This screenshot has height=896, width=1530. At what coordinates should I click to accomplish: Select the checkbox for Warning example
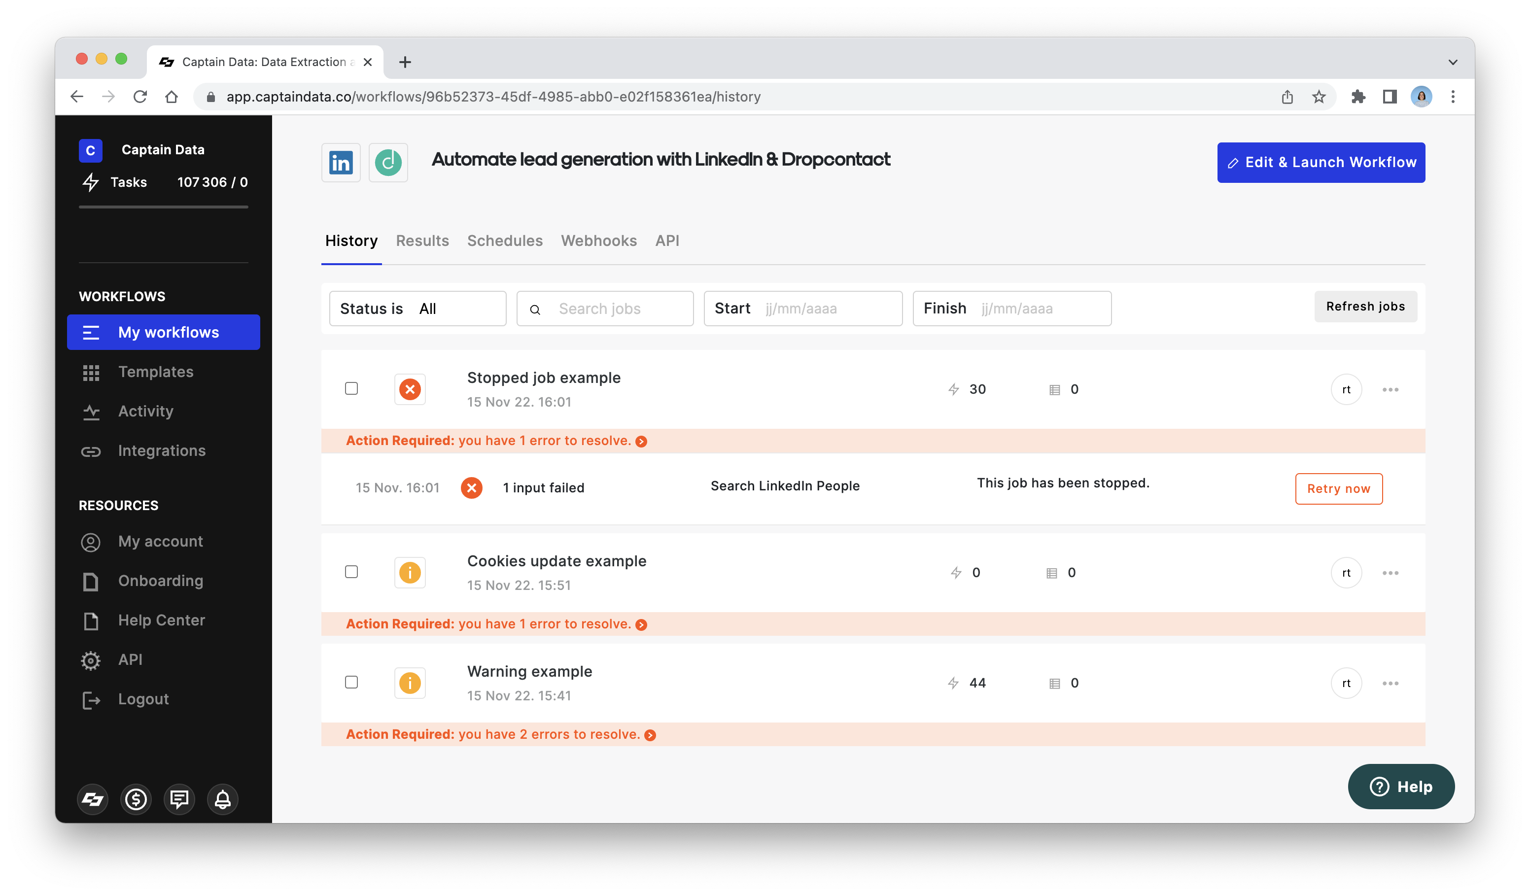pyautogui.click(x=351, y=682)
